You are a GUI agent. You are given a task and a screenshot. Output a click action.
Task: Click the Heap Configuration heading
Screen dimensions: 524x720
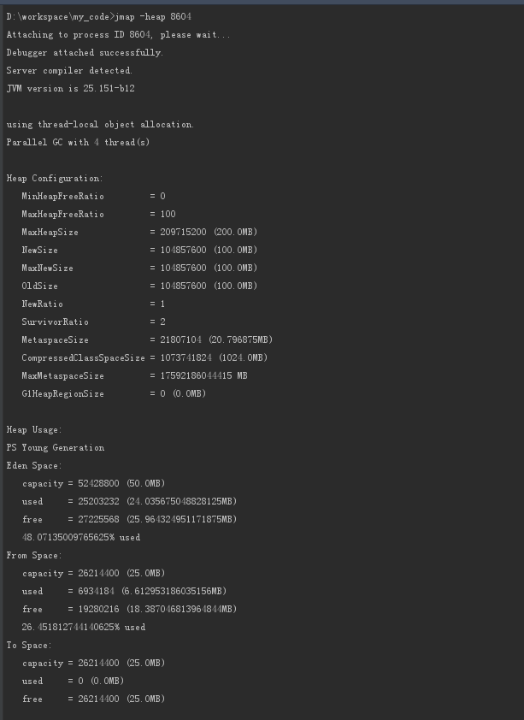point(55,178)
